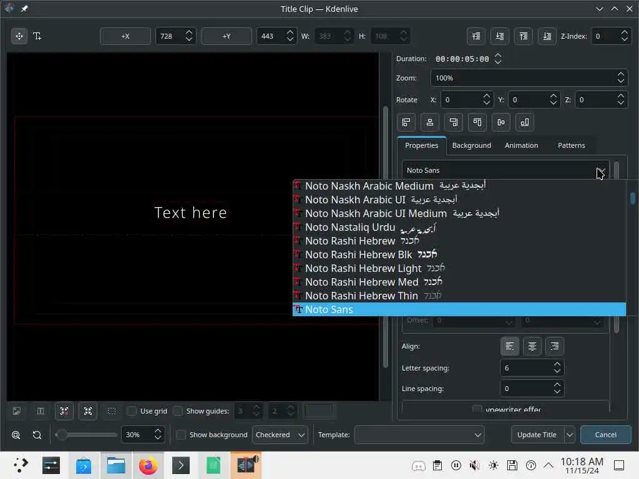639x479 pixels.
Task: Click the select all frame icon
Action: [x=88, y=411]
